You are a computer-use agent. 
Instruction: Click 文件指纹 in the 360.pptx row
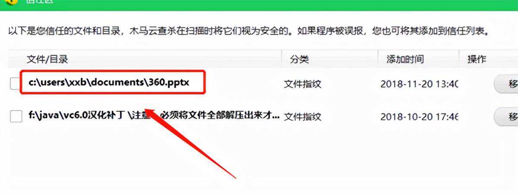click(x=303, y=84)
